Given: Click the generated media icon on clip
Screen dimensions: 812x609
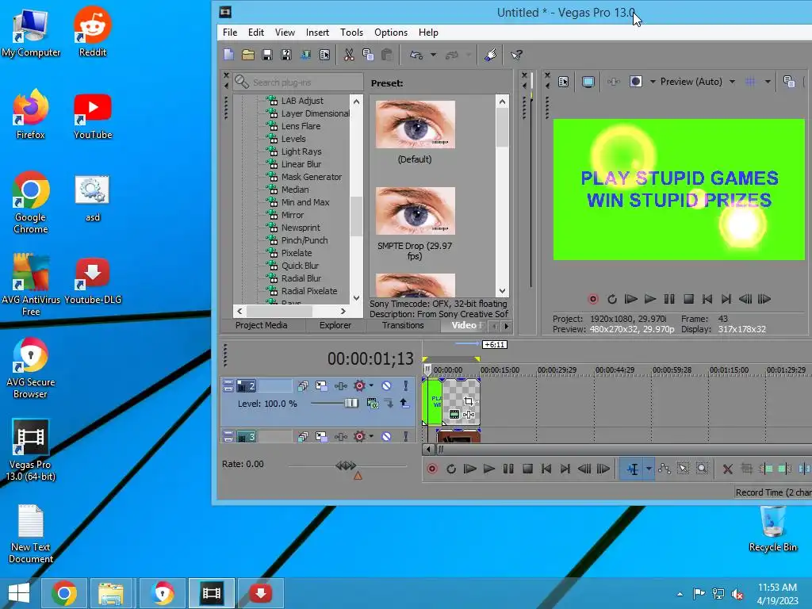Looking at the screenshot, I should [x=454, y=414].
